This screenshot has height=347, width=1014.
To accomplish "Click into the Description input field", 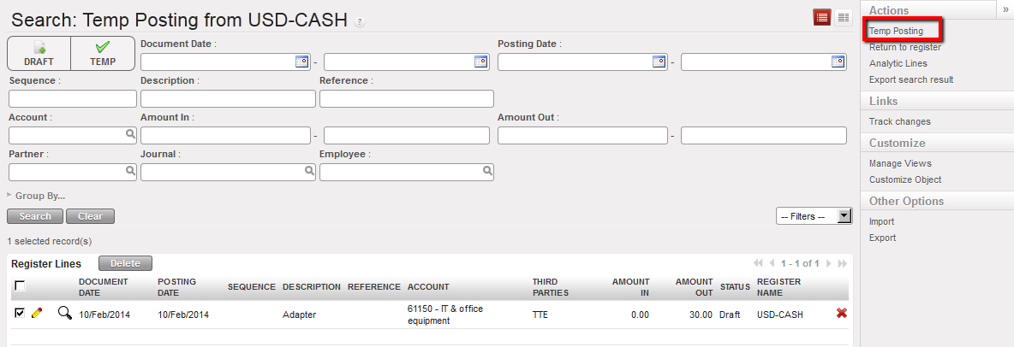I will [x=228, y=98].
